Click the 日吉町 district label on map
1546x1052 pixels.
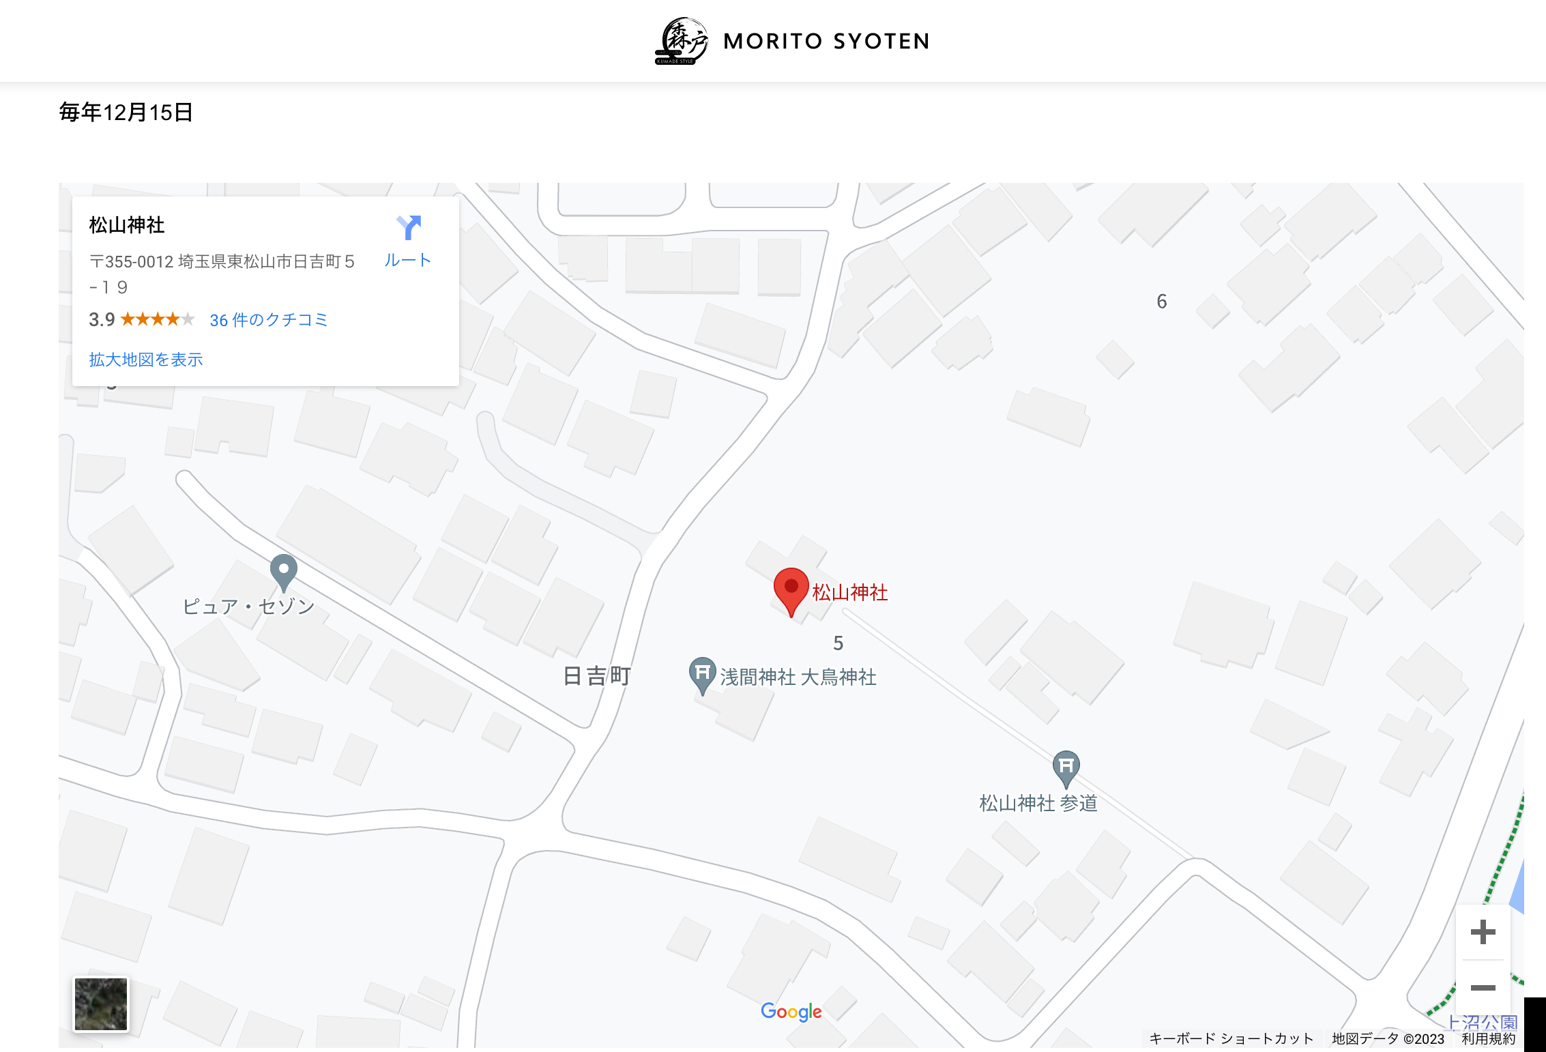pyautogui.click(x=597, y=676)
